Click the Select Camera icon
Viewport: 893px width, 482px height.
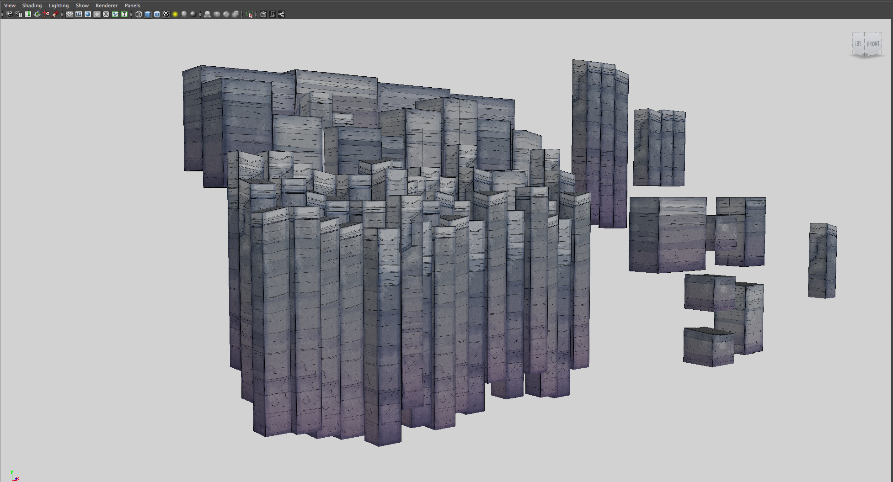point(9,14)
